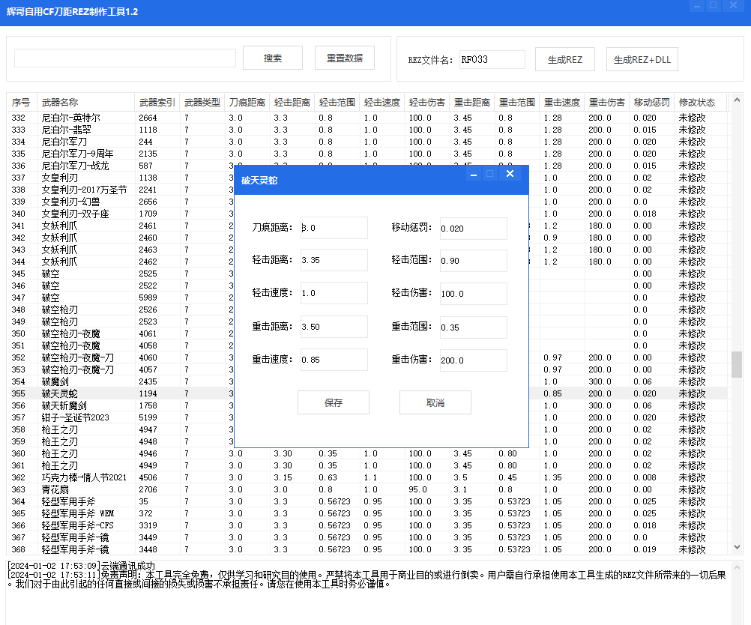
Task: Click the 重击速度 input in dialog
Action: tap(334, 360)
